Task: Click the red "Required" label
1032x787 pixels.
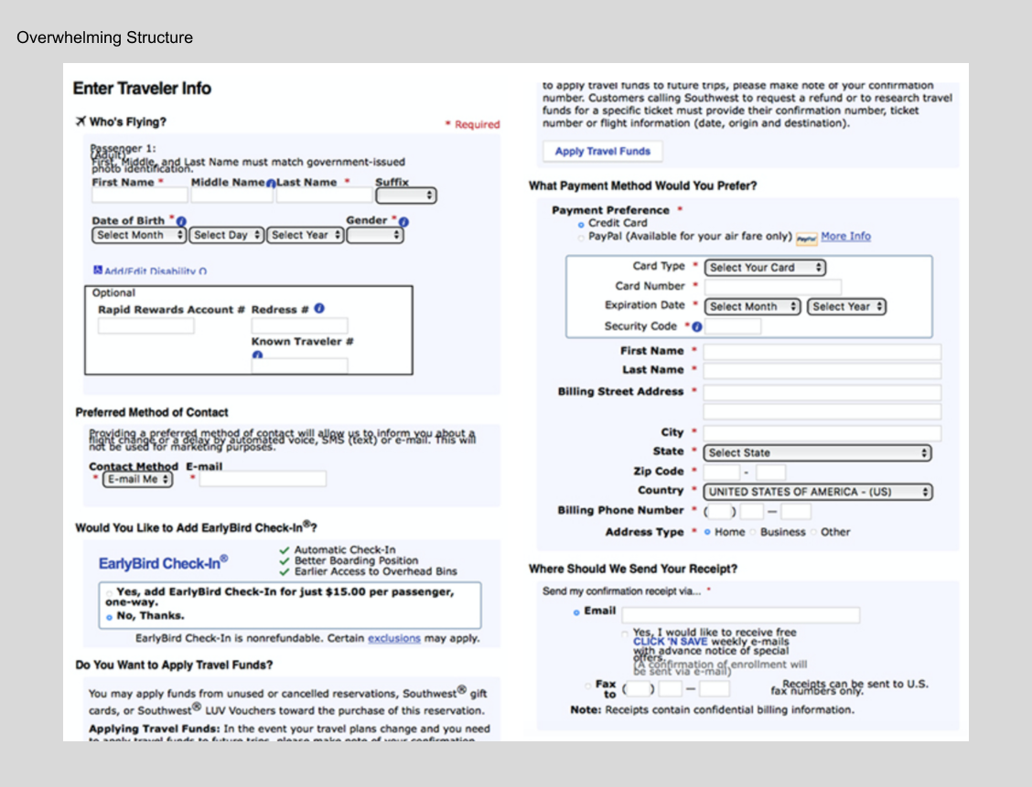Action: 478,124
